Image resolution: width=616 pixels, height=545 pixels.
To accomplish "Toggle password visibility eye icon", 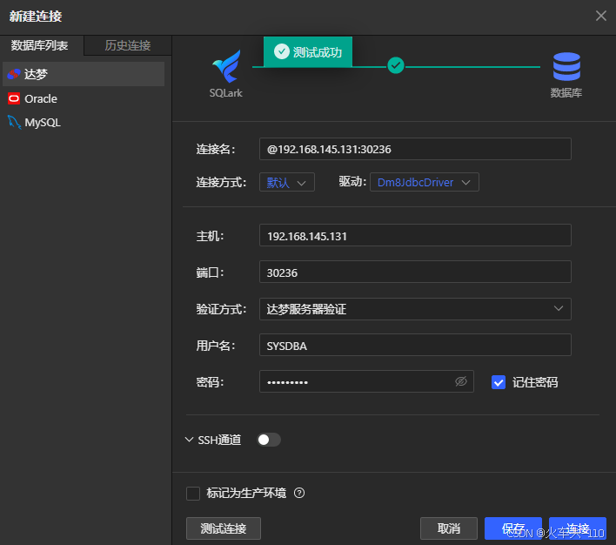I will click(x=461, y=381).
